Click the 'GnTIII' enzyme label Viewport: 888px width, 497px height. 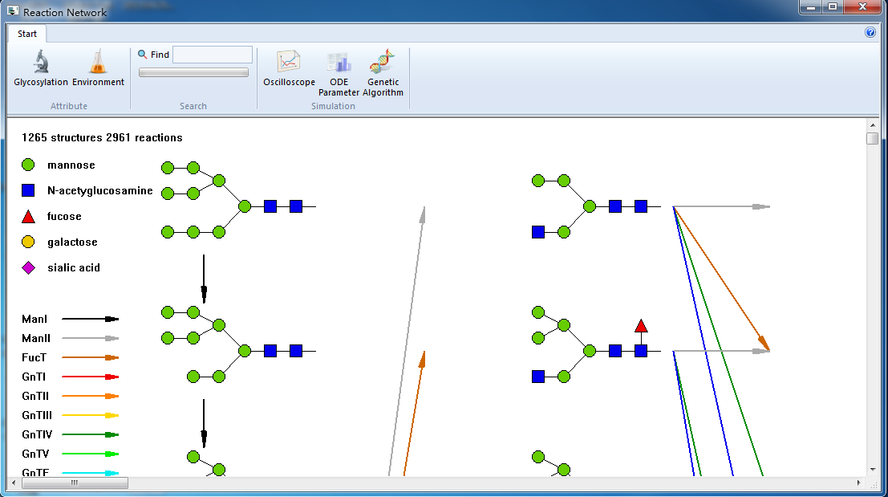click(x=37, y=415)
